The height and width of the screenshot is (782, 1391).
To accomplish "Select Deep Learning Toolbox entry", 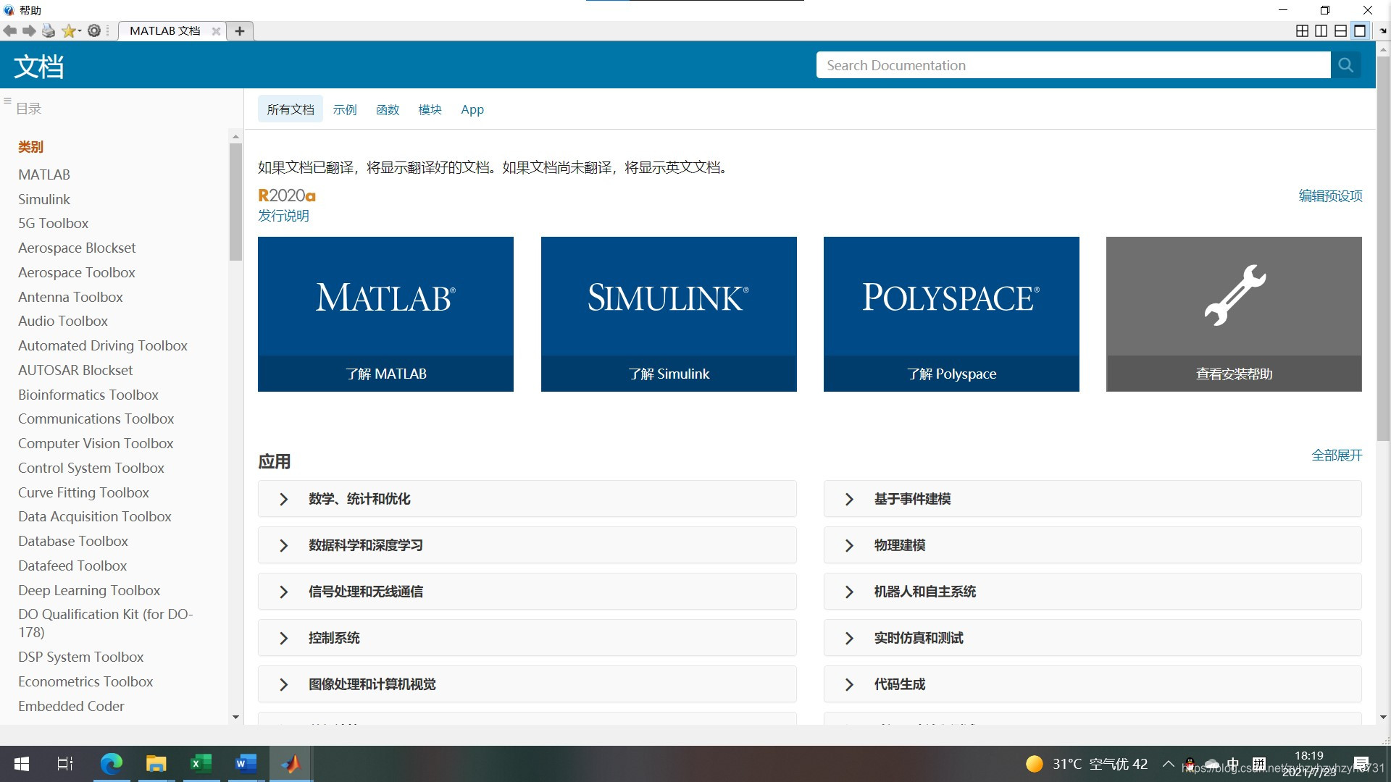I will pyautogui.click(x=89, y=590).
